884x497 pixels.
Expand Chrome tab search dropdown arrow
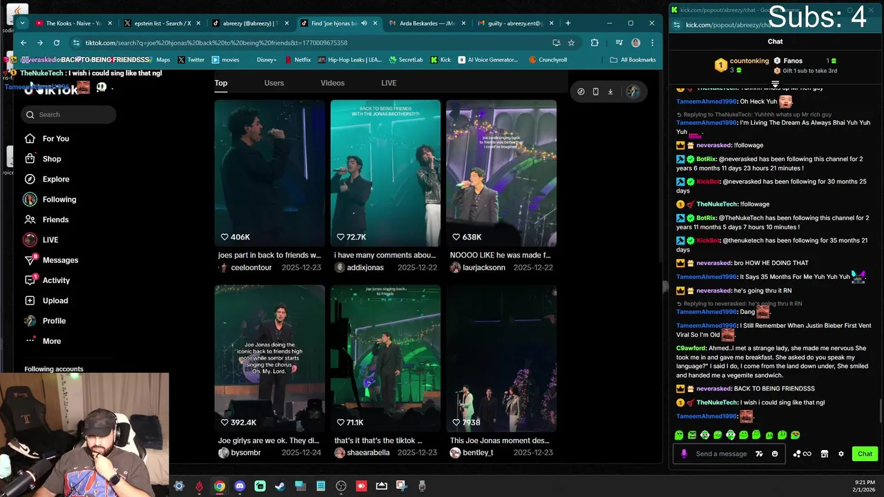(x=22, y=23)
